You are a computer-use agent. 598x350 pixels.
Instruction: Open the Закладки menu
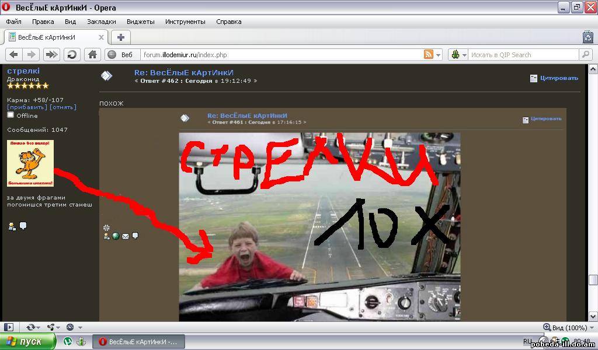(101, 22)
